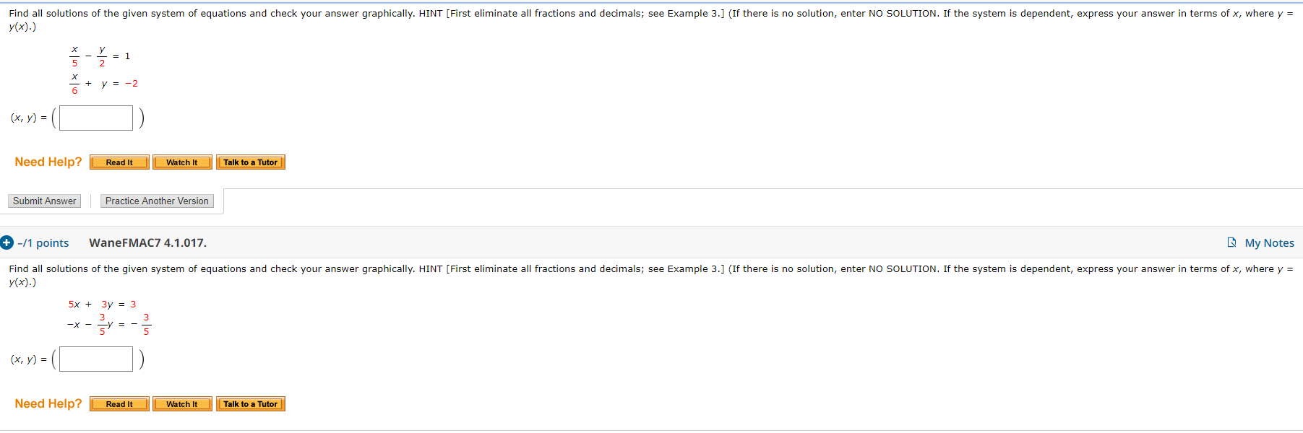Open Talk to a Tutor for the first problem
The image size is (1303, 433).
pyautogui.click(x=250, y=162)
